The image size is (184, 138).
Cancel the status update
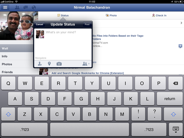39,24
